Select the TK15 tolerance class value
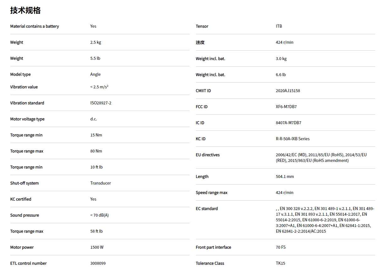This screenshot has width=384, height=271. (x=281, y=263)
